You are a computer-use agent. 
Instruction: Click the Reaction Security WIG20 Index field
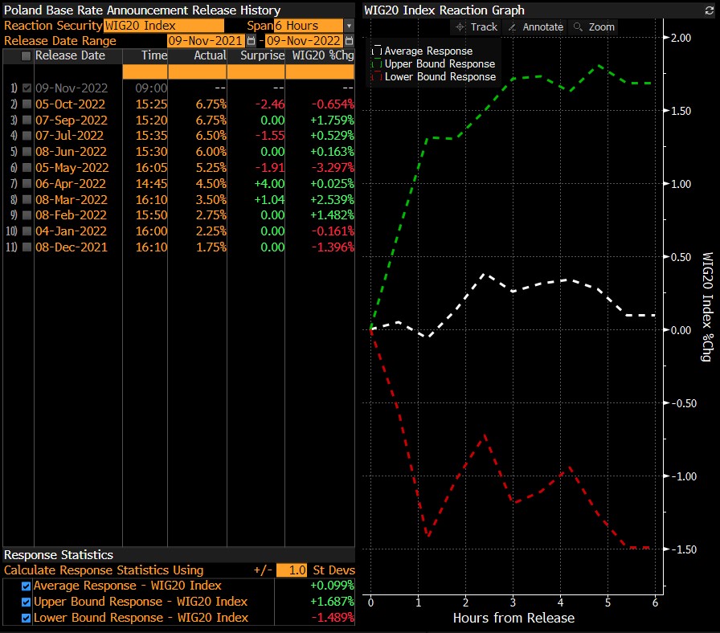[x=164, y=26]
